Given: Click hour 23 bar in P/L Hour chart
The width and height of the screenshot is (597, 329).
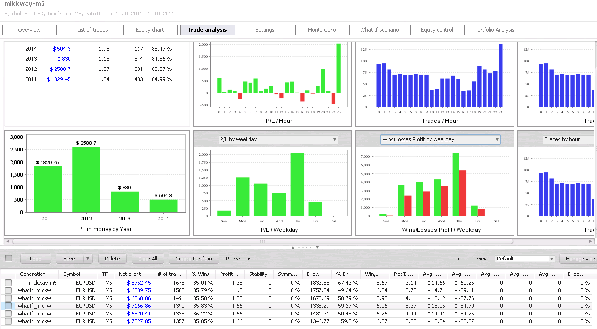Looking at the screenshot, I should 338,68.
